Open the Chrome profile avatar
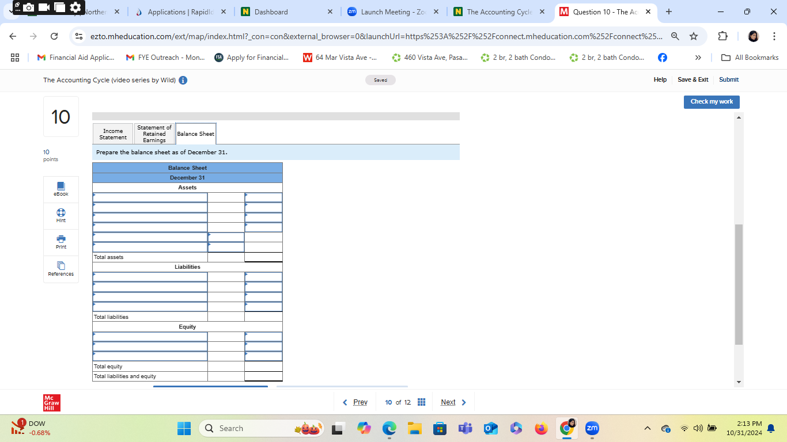The height and width of the screenshot is (442, 787). pyautogui.click(x=753, y=36)
